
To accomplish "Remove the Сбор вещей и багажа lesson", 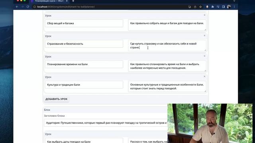I will (204, 15).
